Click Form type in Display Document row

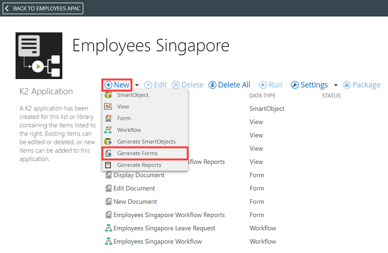click(257, 175)
